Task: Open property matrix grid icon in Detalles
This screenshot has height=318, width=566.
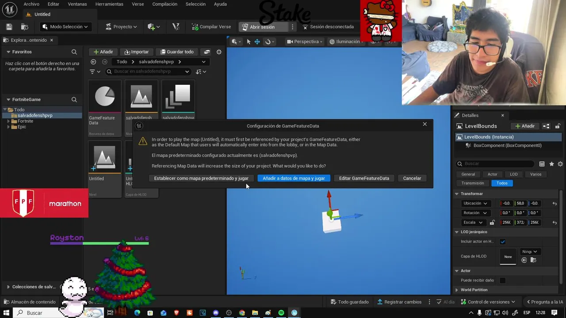Action: coord(542,164)
